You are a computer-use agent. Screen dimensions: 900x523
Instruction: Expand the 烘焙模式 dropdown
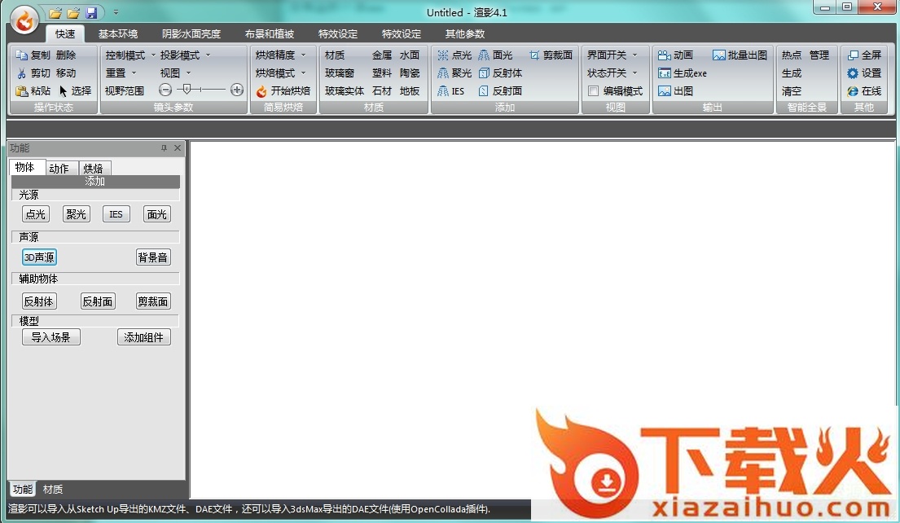(x=281, y=73)
